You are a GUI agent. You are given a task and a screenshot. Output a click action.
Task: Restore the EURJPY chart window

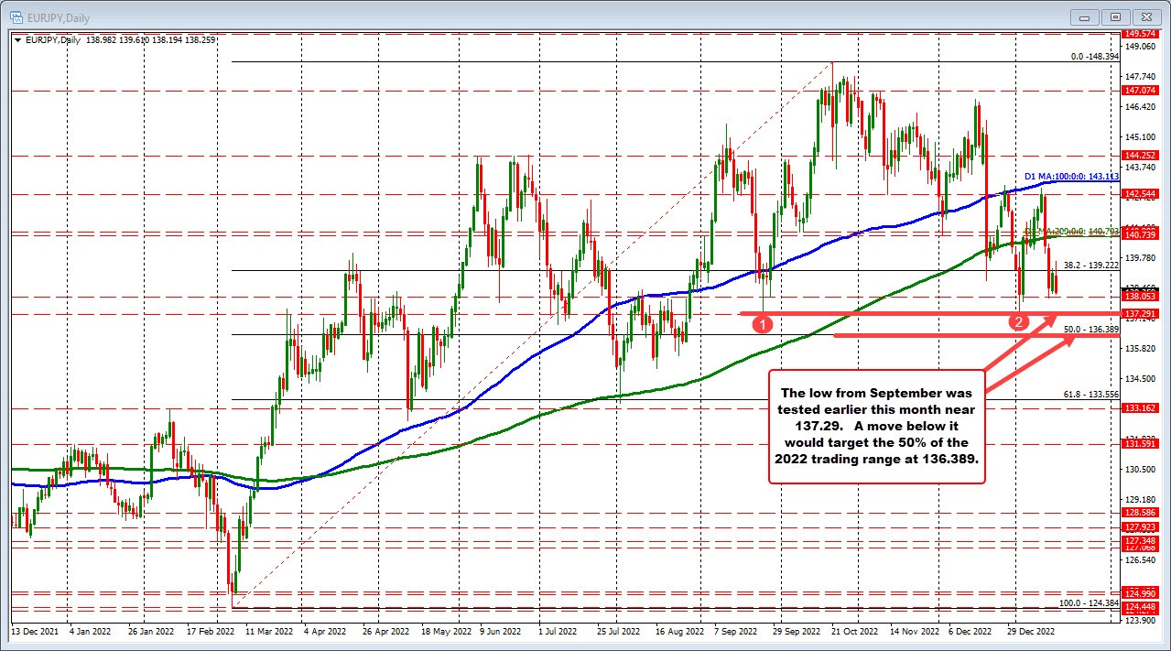pyautogui.click(x=1115, y=16)
